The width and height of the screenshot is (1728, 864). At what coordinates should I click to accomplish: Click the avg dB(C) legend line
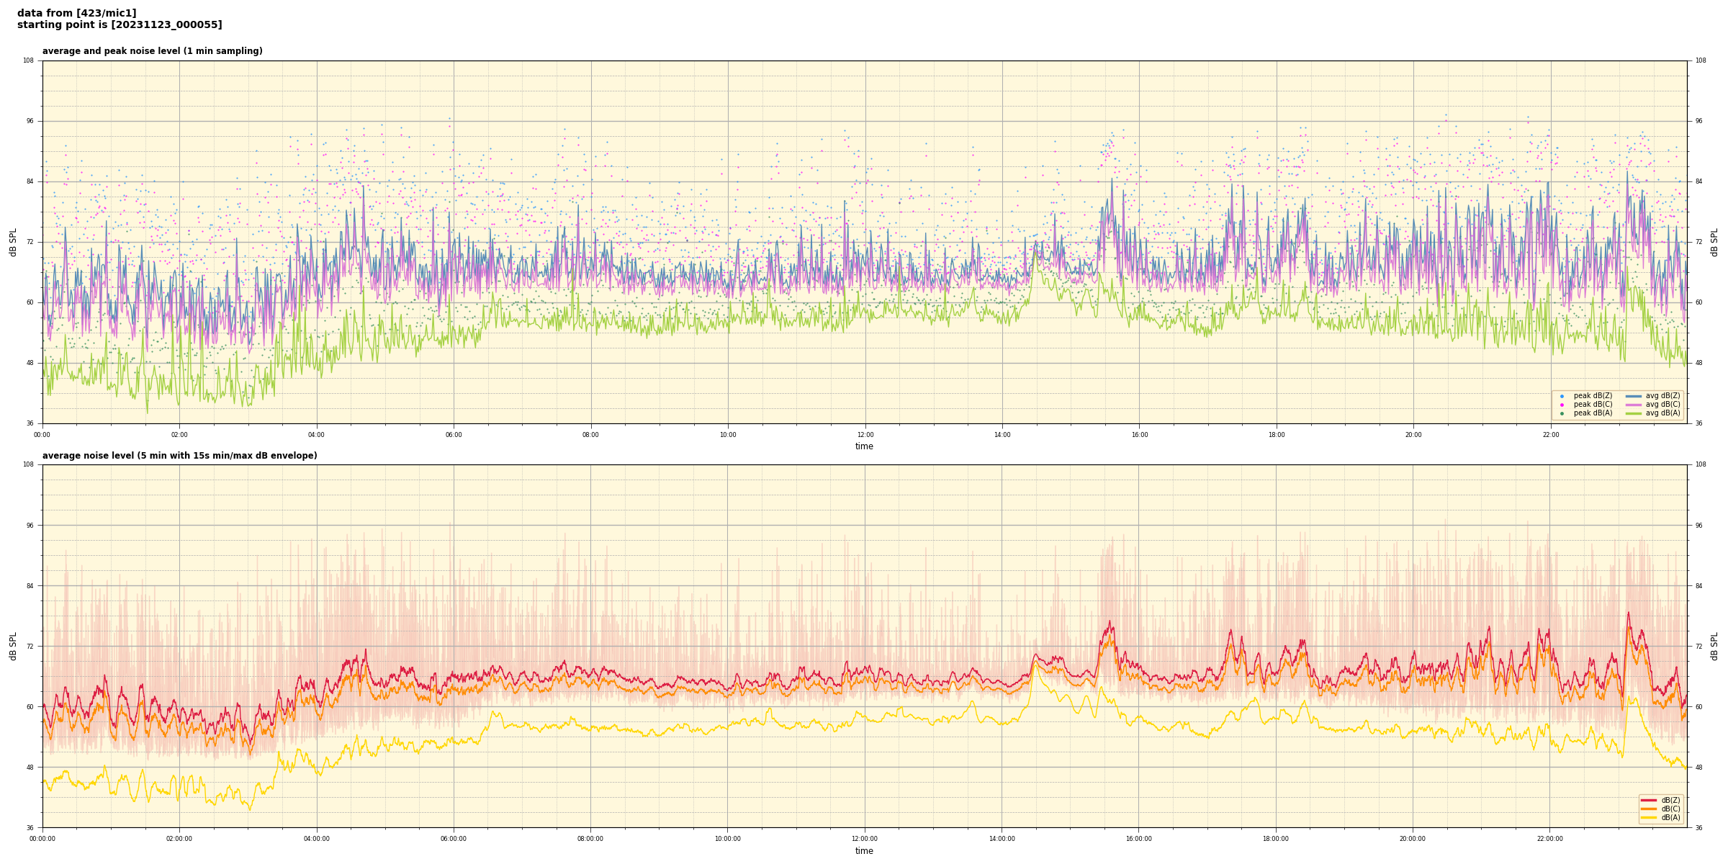[1634, 405]
